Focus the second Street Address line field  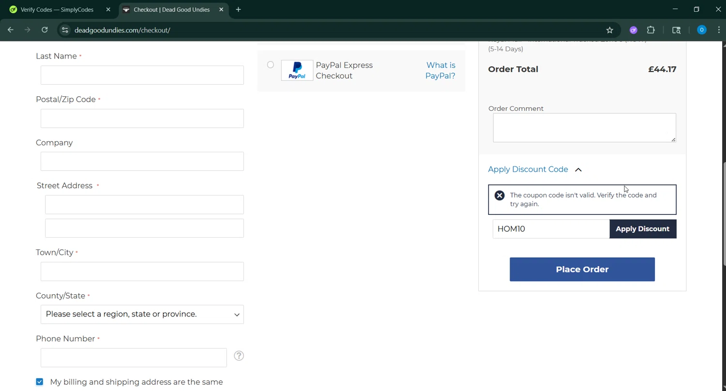click(144, 228)
